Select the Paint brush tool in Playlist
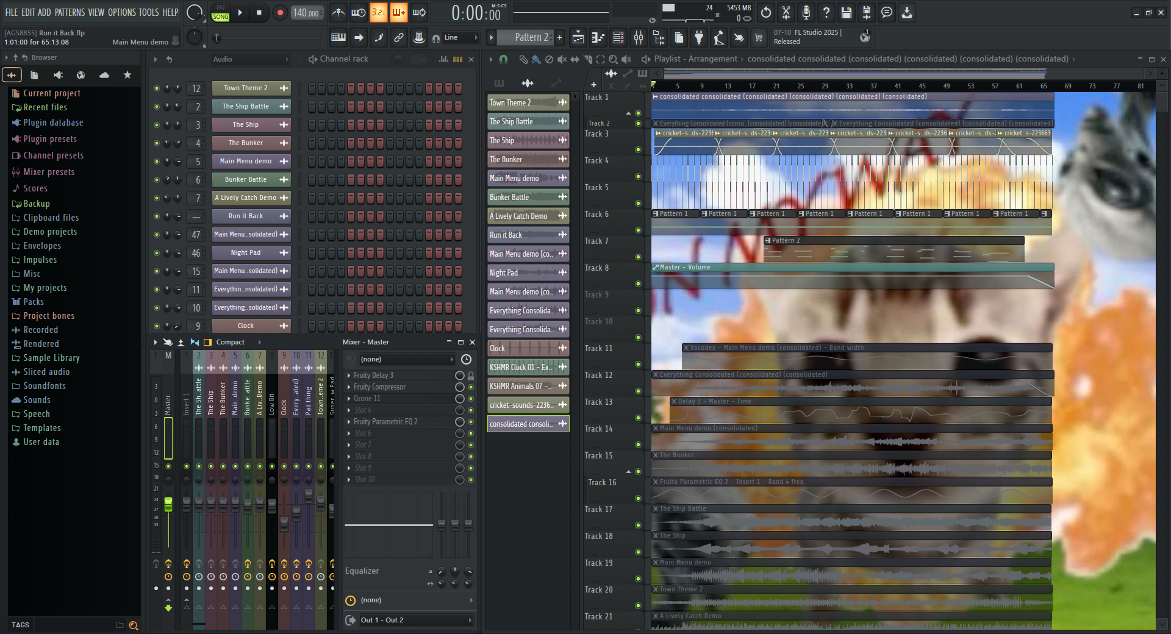The image size is (1171, 634). [x=536, y=59]
